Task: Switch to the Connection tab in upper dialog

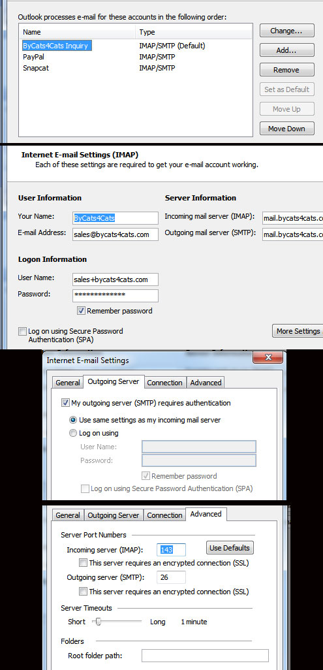Action: (164, 383)
